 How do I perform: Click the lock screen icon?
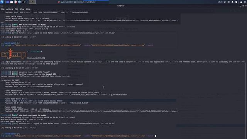tap(241, 2)
